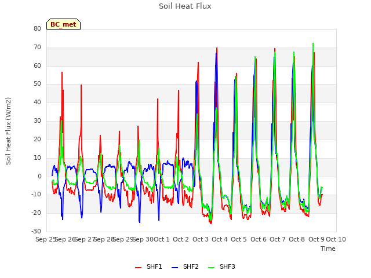The image size is (371, 278).
Task: Click the 40 y-axis tick label
Action: (x=37, y=102)
